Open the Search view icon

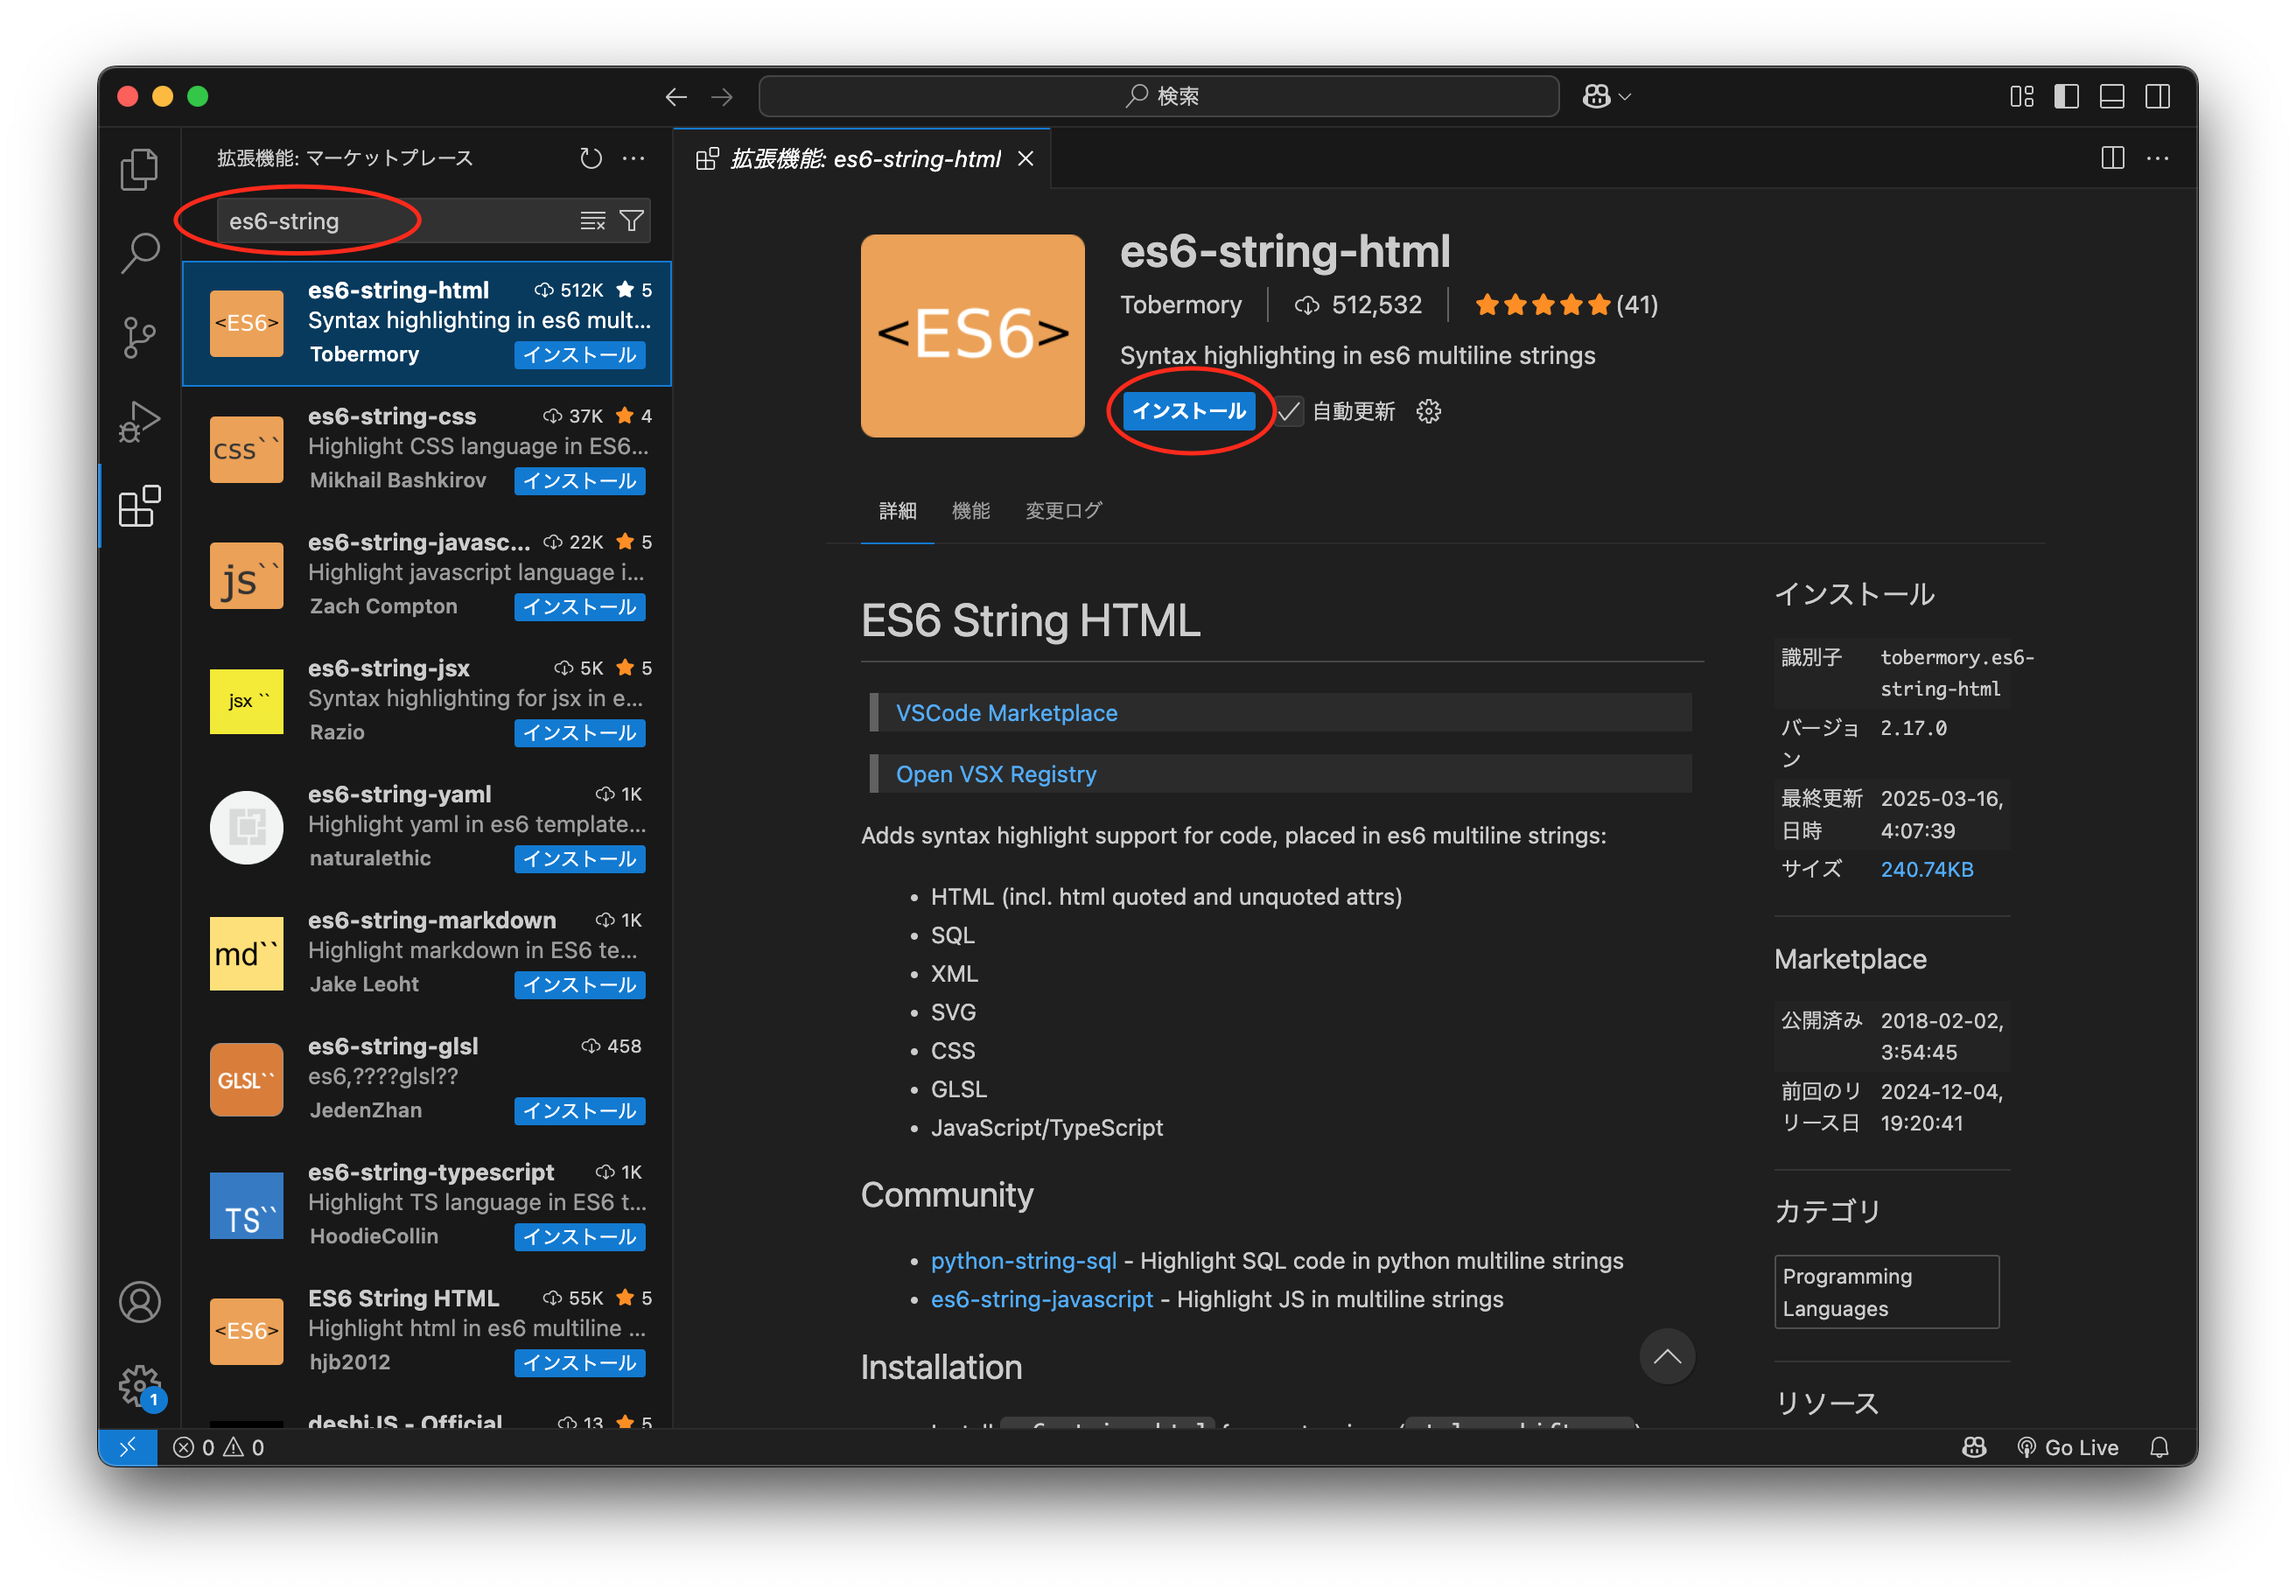[x=139, y=253]
